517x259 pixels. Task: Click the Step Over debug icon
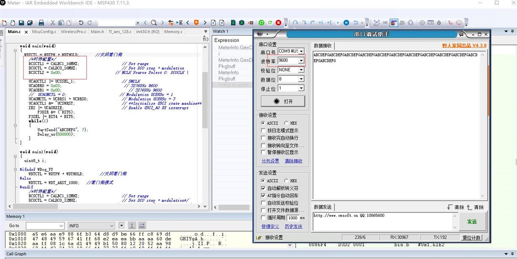295,23
